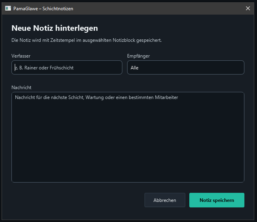The height and width of the screenshot is (222, 257).
Task: Click the PamaGlawe app icon in title bar
Action: [x=8, y=8]
